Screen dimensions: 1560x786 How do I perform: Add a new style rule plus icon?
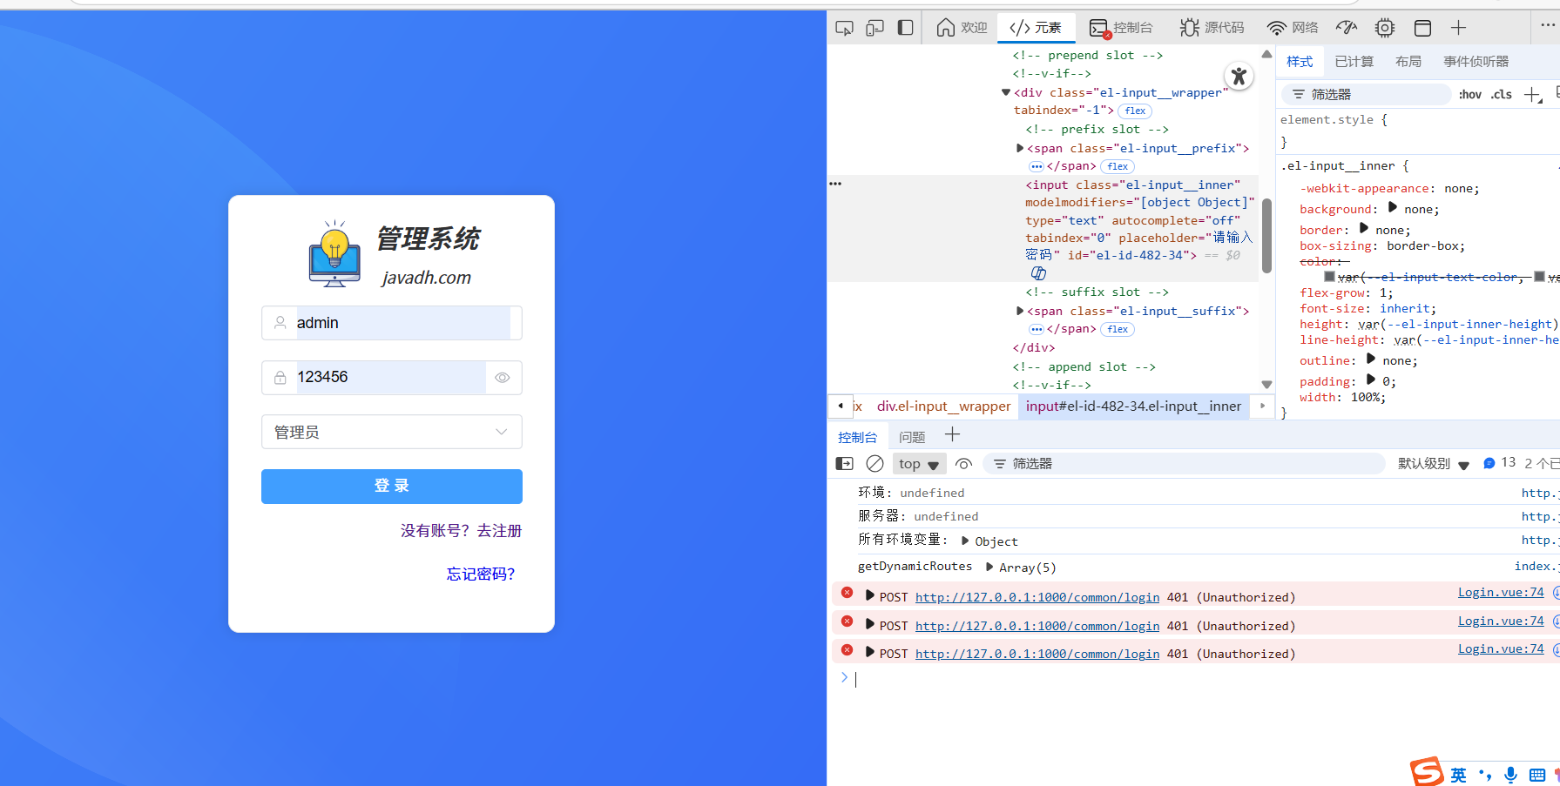pyautogui.click(x=1532, y=94)
